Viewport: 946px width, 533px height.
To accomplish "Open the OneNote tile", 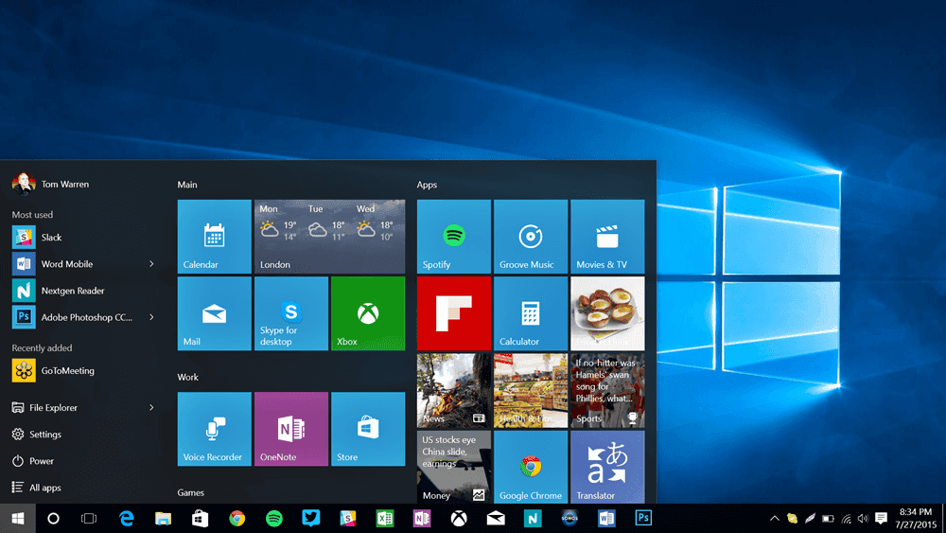I will coord(291,429).
